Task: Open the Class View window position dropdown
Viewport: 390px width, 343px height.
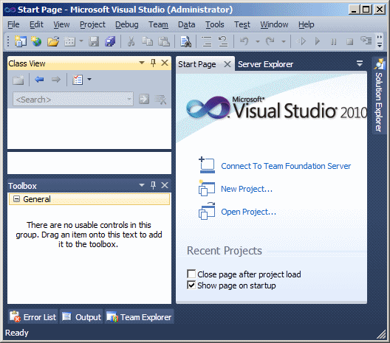Action: (142, 63)
